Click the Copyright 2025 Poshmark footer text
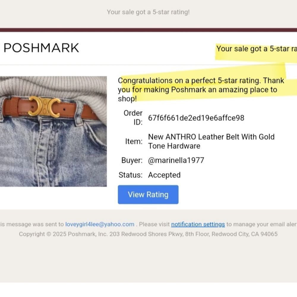Viewport: 297px width, 297px height. [x=63, y=234]
